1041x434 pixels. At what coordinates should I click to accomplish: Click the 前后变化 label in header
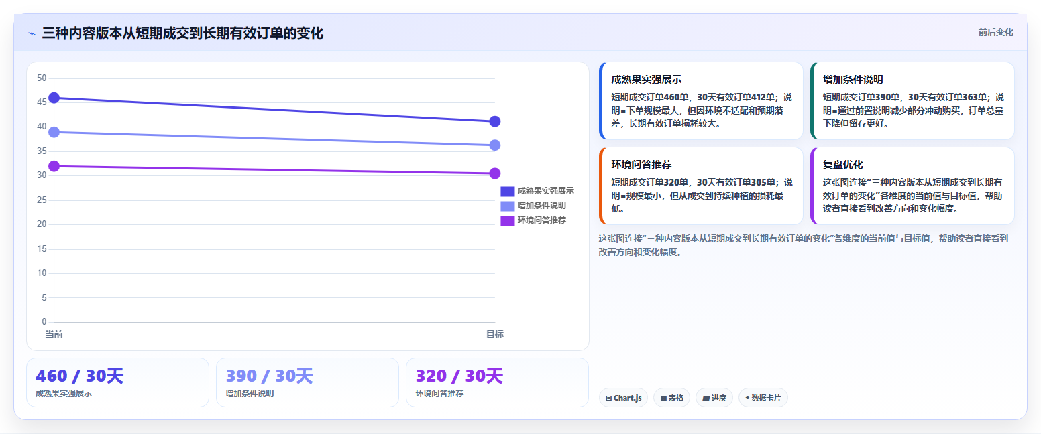[995, 32]
